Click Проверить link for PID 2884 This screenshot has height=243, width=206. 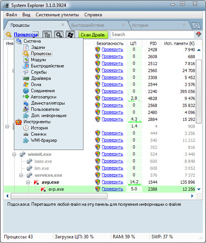pyautogui.click(x=112, y=119)
